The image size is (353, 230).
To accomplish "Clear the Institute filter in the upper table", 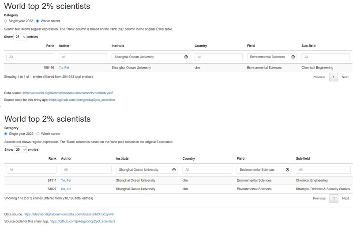I will [x=186, y=57].
